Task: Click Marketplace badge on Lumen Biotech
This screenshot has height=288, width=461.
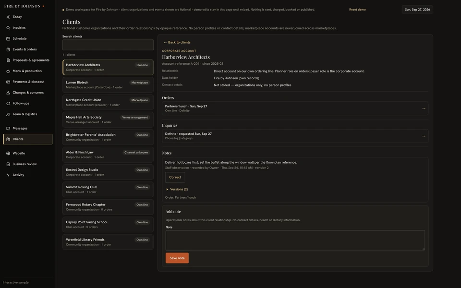Action: click(140, 83)
